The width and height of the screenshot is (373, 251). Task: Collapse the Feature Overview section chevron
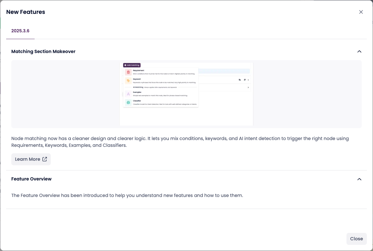coord(359,179)
